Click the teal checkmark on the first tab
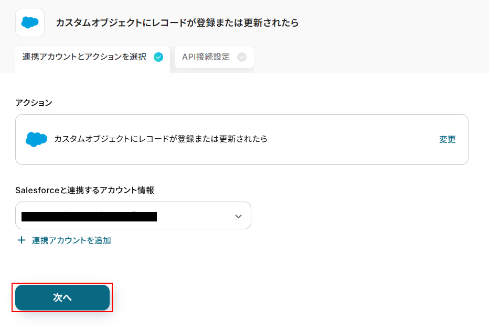Image resolution: width=489 pixels, height=334 pixels. [x=158, y=57]
